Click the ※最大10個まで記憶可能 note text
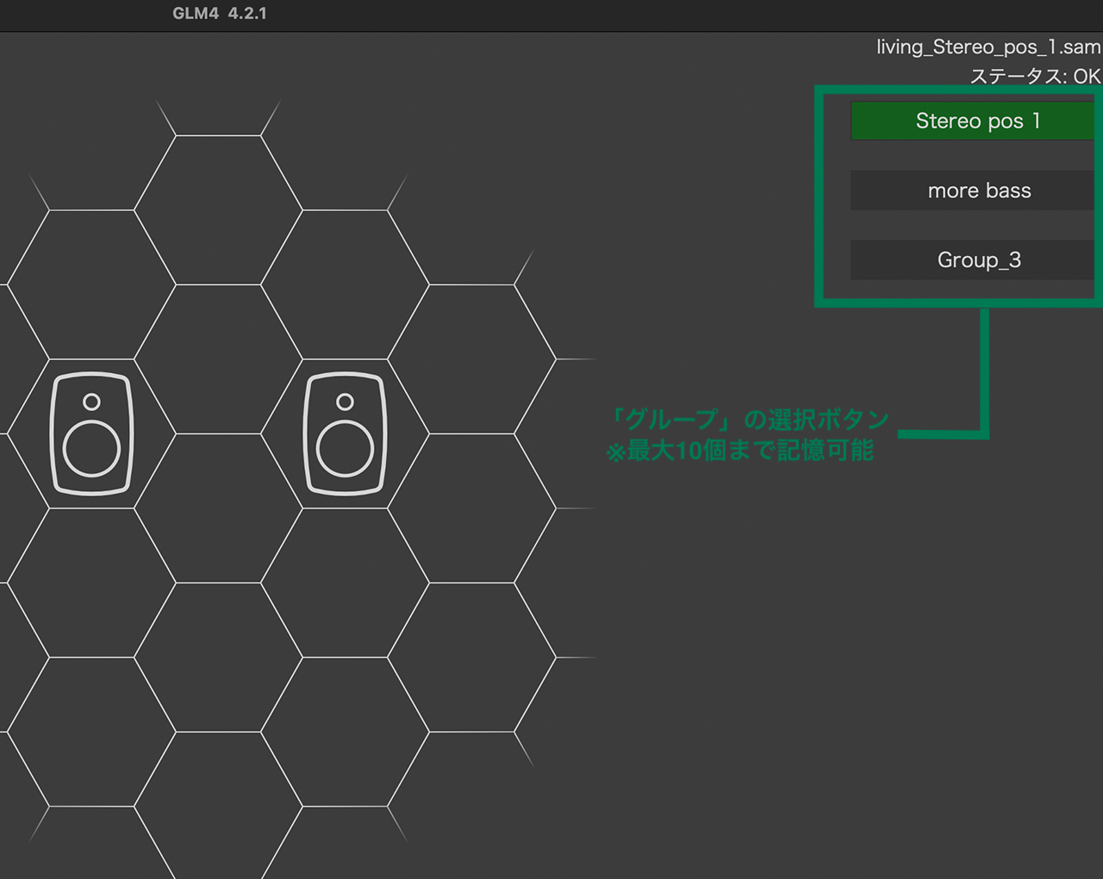The height and width of the screenshot is (879, 1103). tap(739, 451)
